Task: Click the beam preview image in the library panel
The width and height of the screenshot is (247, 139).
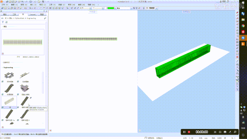Action: click(x=23, y=42)
